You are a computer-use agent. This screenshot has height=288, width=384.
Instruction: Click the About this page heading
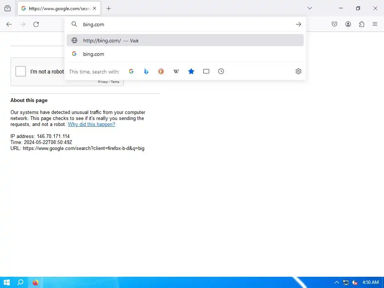29,100
